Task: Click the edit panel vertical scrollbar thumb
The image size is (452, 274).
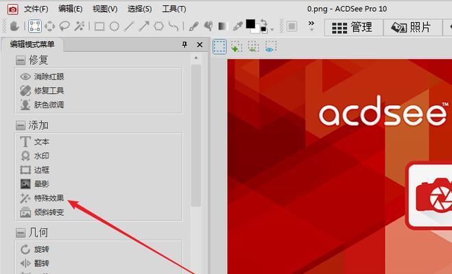Action: pos(196,135)
